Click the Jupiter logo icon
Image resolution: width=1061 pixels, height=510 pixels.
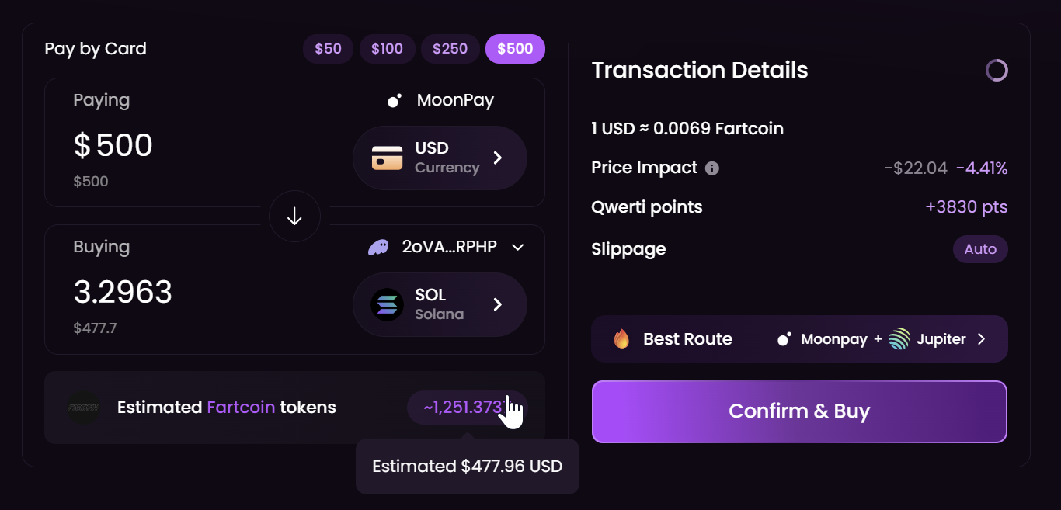pos(899,339)
